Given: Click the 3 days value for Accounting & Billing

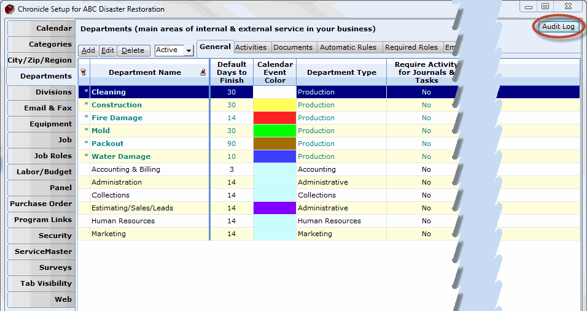Looking at the screenshot, I should pyautogui.click(x=231, y=169).
